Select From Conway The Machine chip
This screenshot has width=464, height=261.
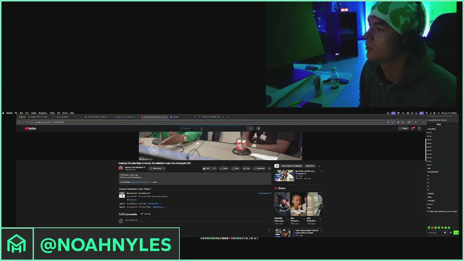[291, 166]
